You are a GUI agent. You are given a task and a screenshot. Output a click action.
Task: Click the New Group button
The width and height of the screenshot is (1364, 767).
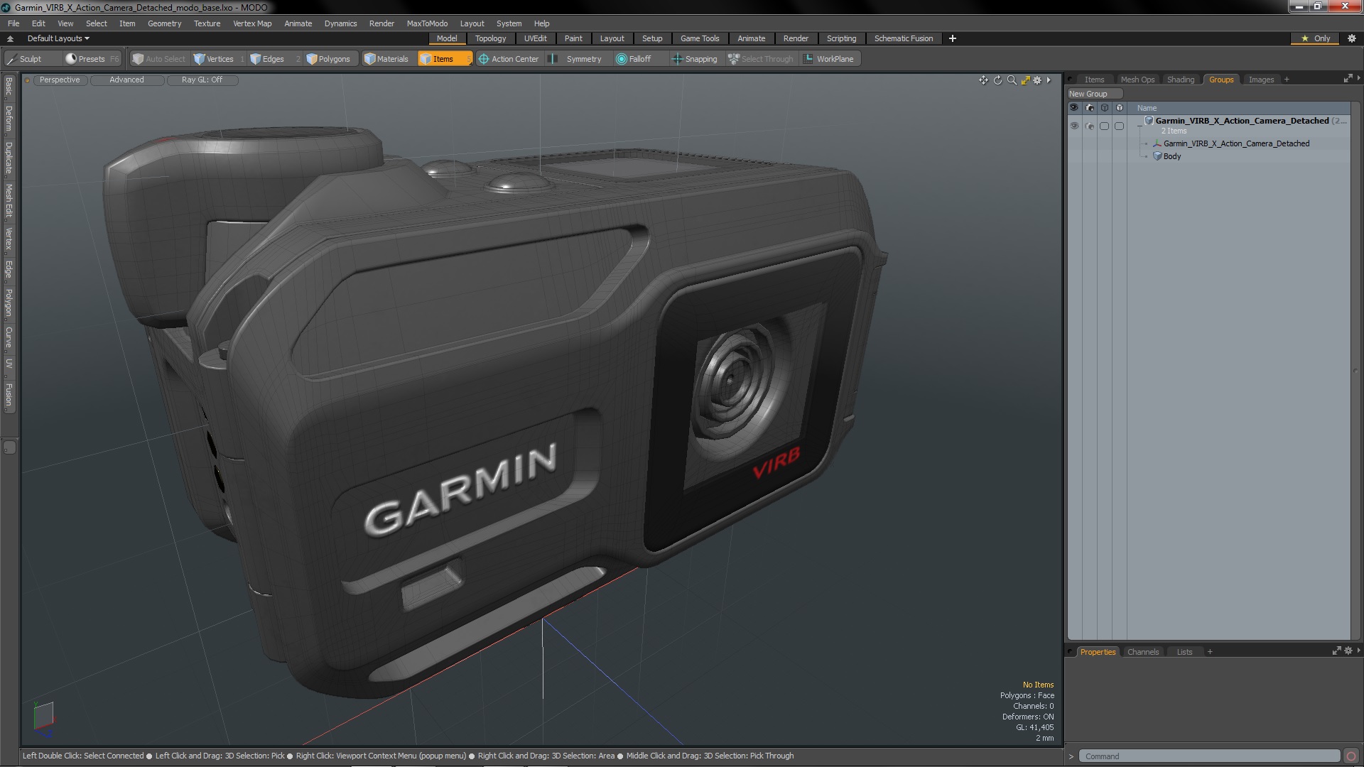[1094, 94]
